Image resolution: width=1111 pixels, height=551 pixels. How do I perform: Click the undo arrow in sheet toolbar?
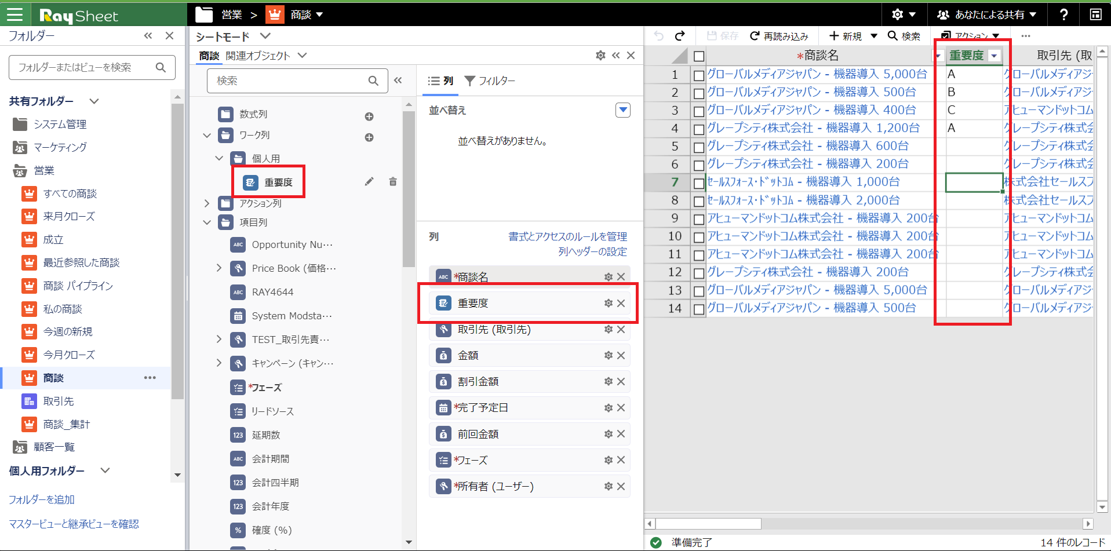coord(659,36)
